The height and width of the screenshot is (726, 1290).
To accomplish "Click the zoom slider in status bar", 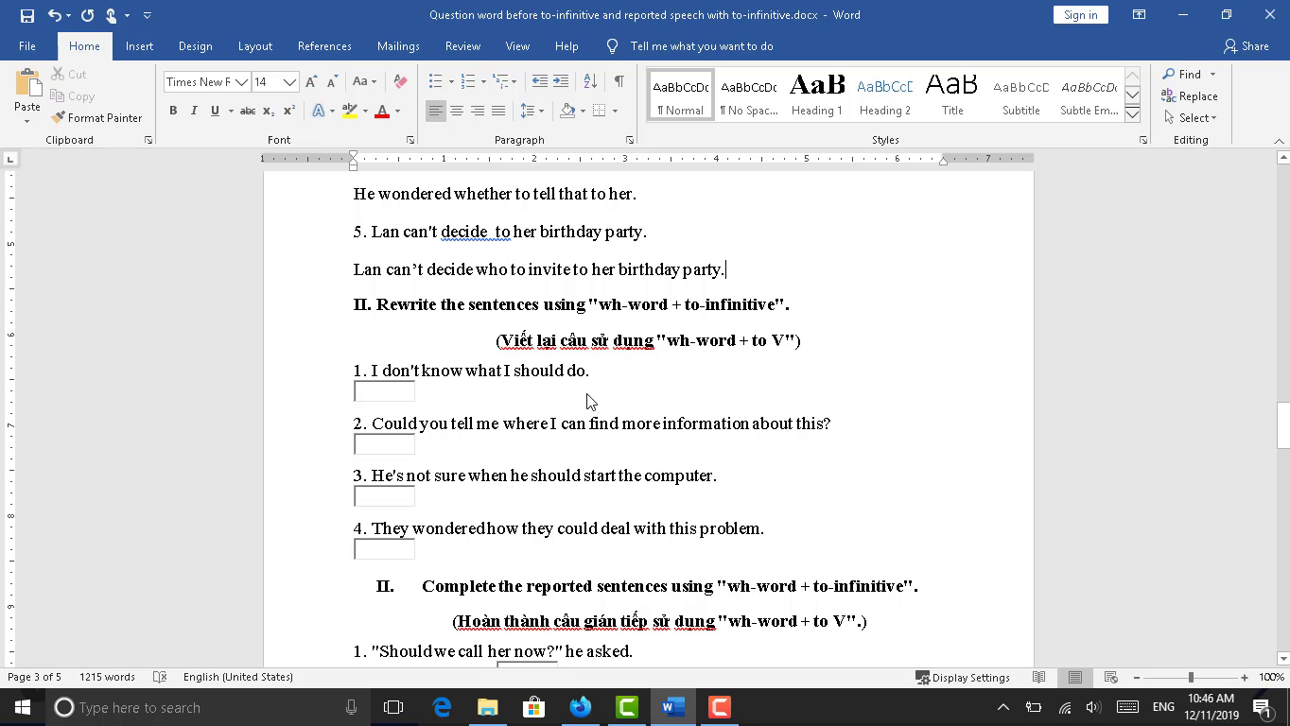I will (x=1191, y=678).
